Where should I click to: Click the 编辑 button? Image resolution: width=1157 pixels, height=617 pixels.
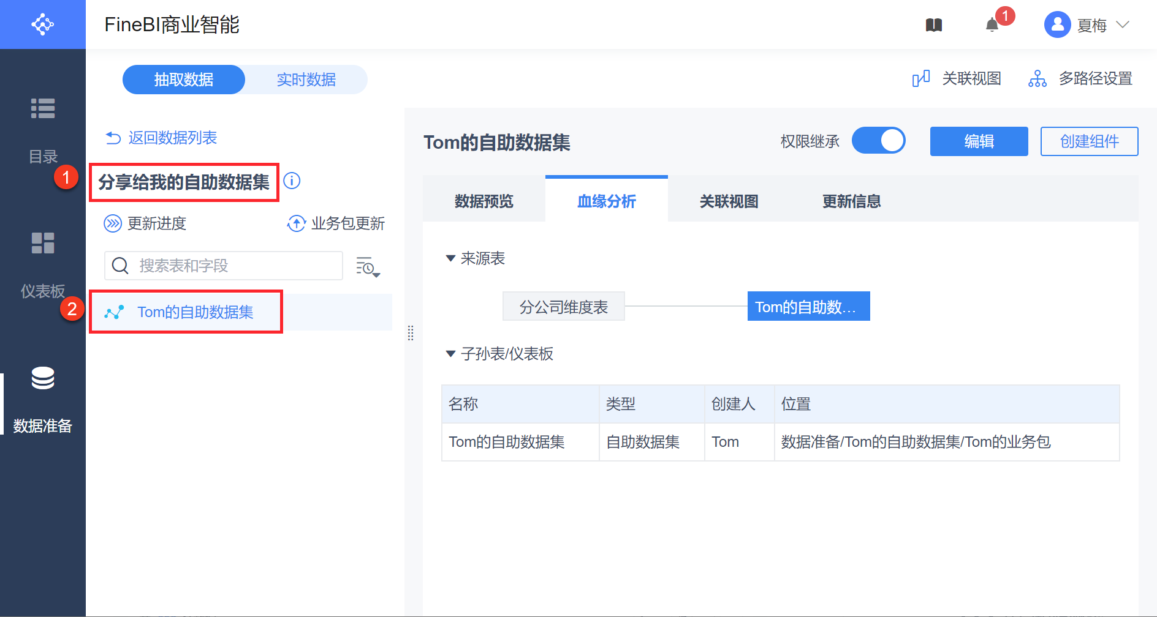(979, 141)
